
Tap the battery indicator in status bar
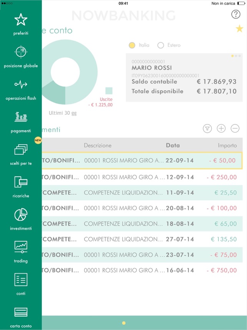pos(241,3)
